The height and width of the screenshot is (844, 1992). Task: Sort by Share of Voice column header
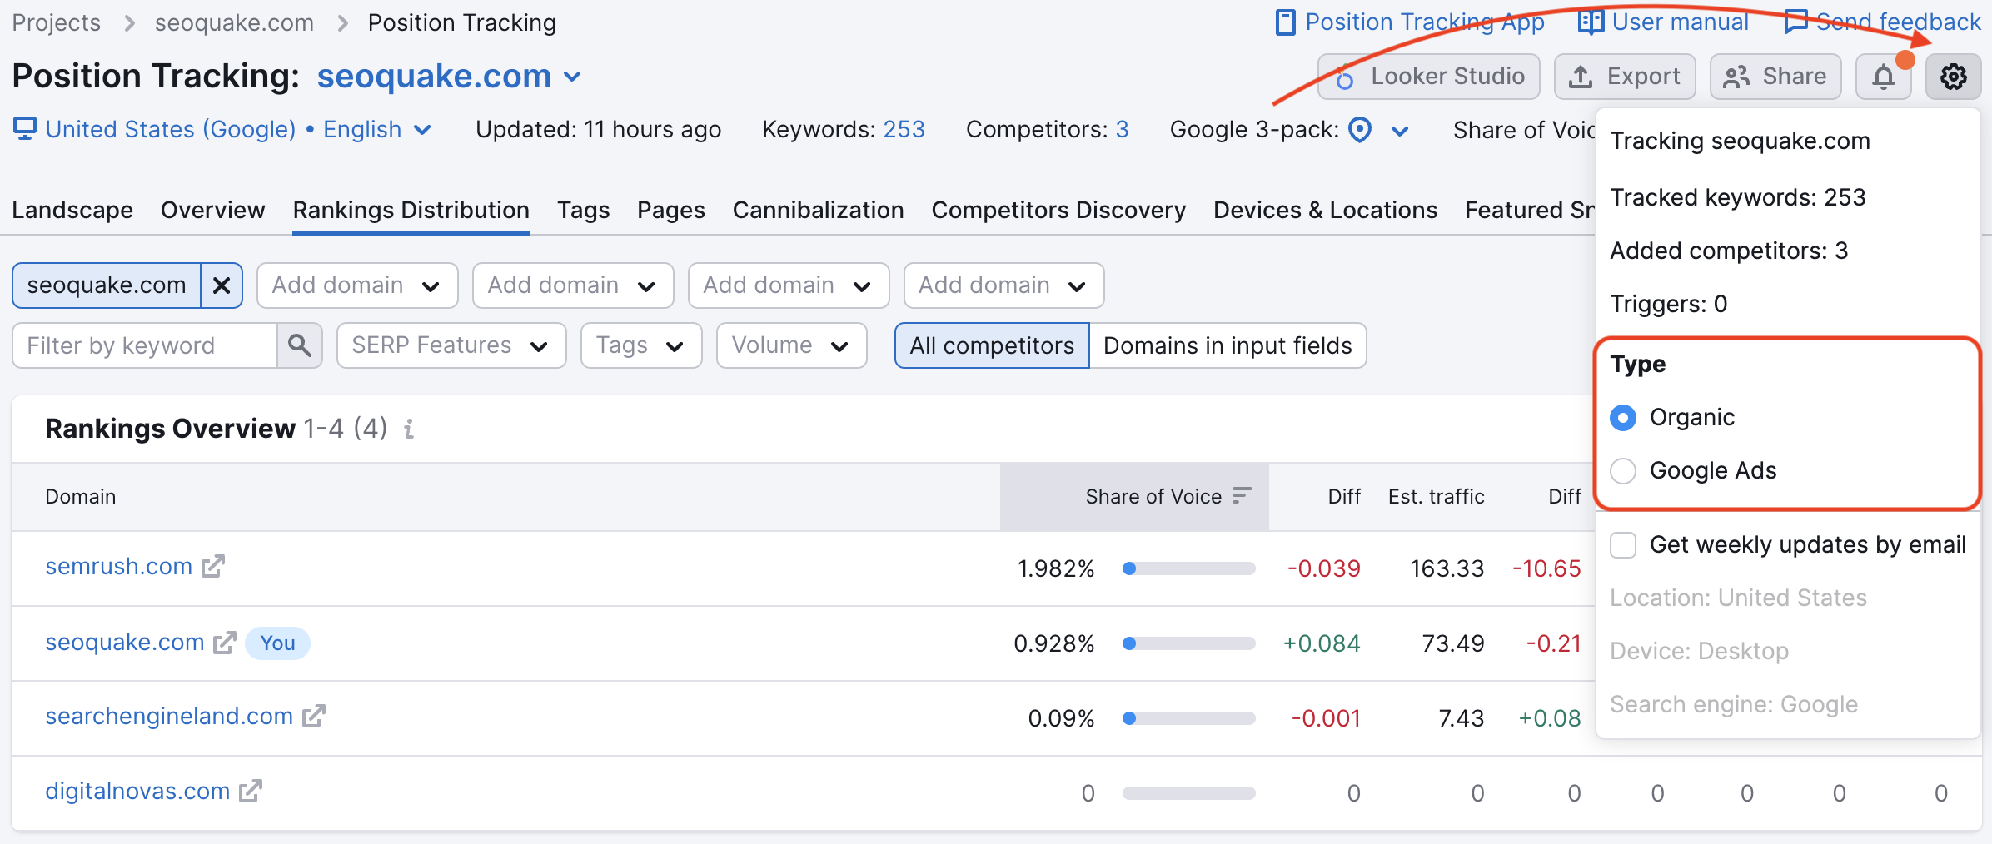pos(1134,497)
